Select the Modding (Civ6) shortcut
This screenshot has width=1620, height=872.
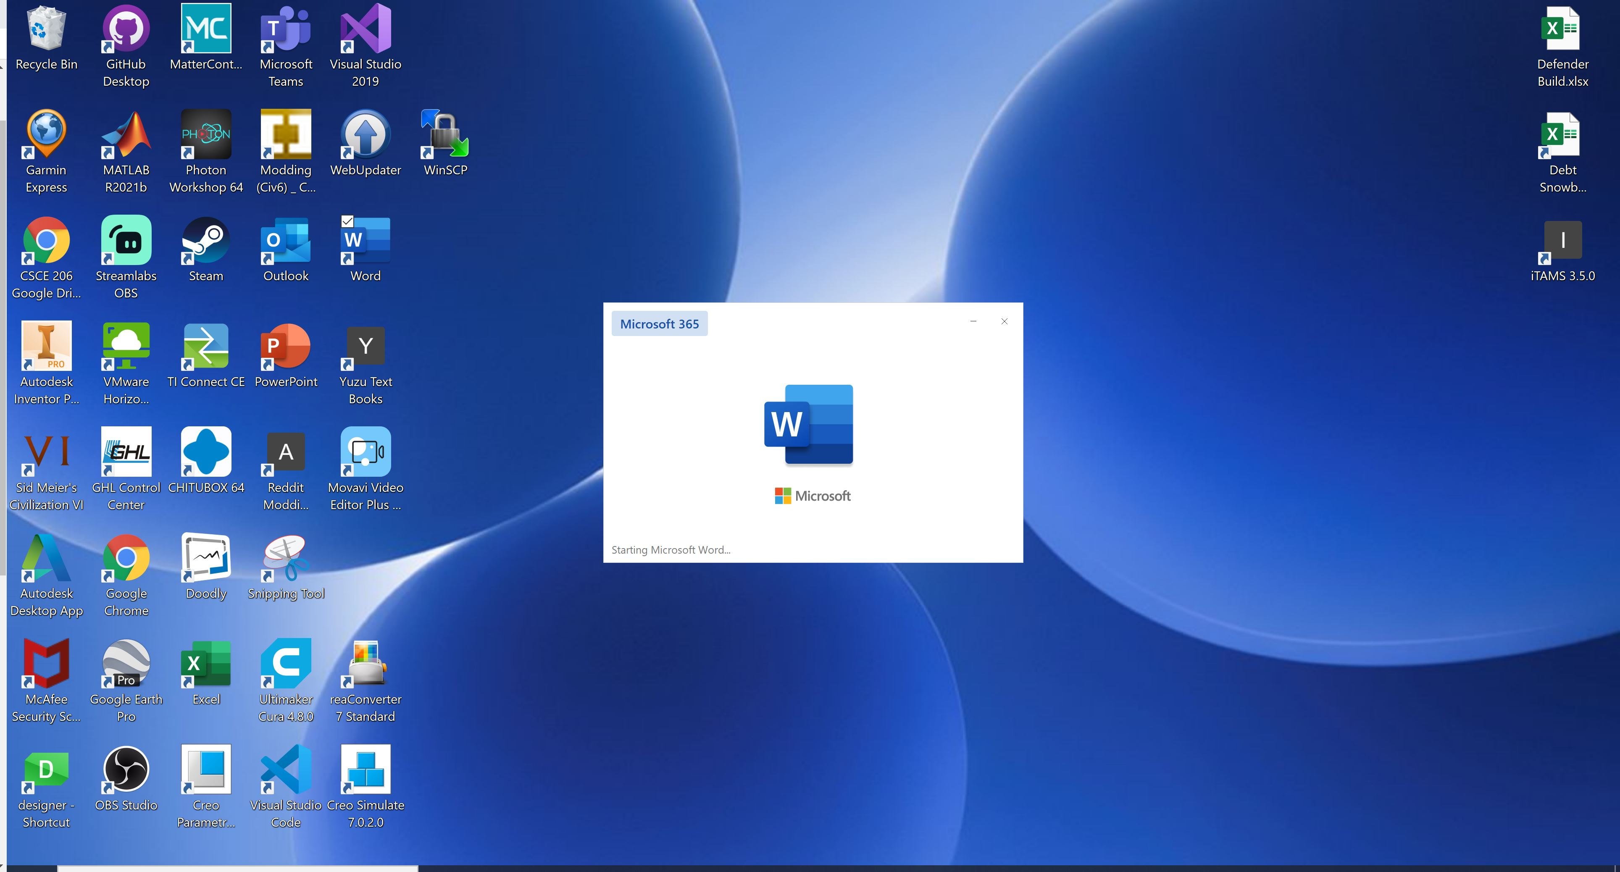(286, 134)
